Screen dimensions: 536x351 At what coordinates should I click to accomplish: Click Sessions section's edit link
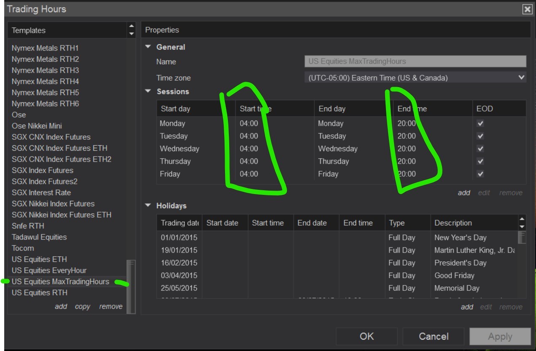pos(484,193)
